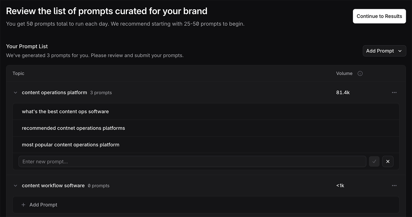This screenshot has height=217, width=412.
Task: Click the Continue to Results button
Action: pyautogui.click(x=379, y=16)
